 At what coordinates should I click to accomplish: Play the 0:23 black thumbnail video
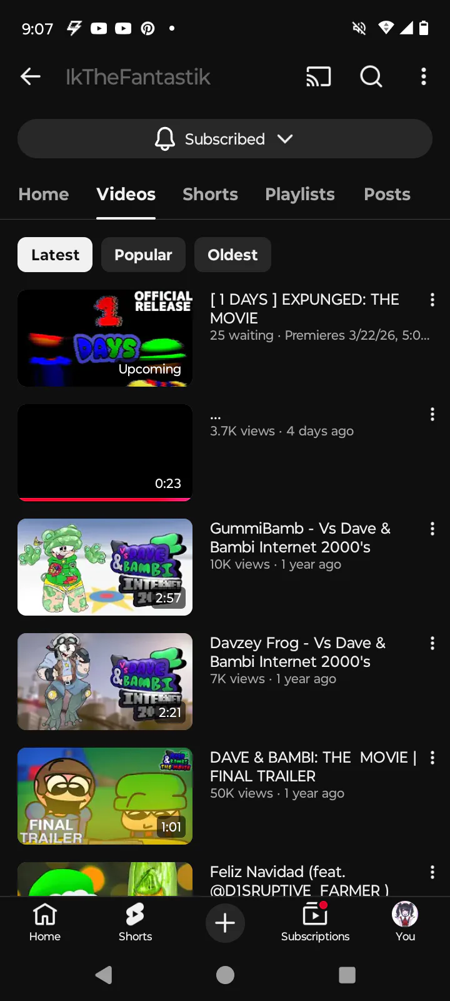click(x=105, y=452)
